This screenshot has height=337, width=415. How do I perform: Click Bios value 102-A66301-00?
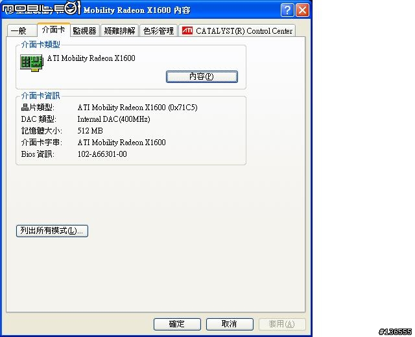102,154
